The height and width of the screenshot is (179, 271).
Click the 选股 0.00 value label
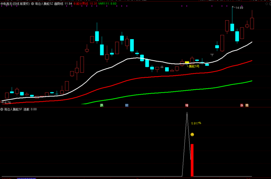point(30,109)
